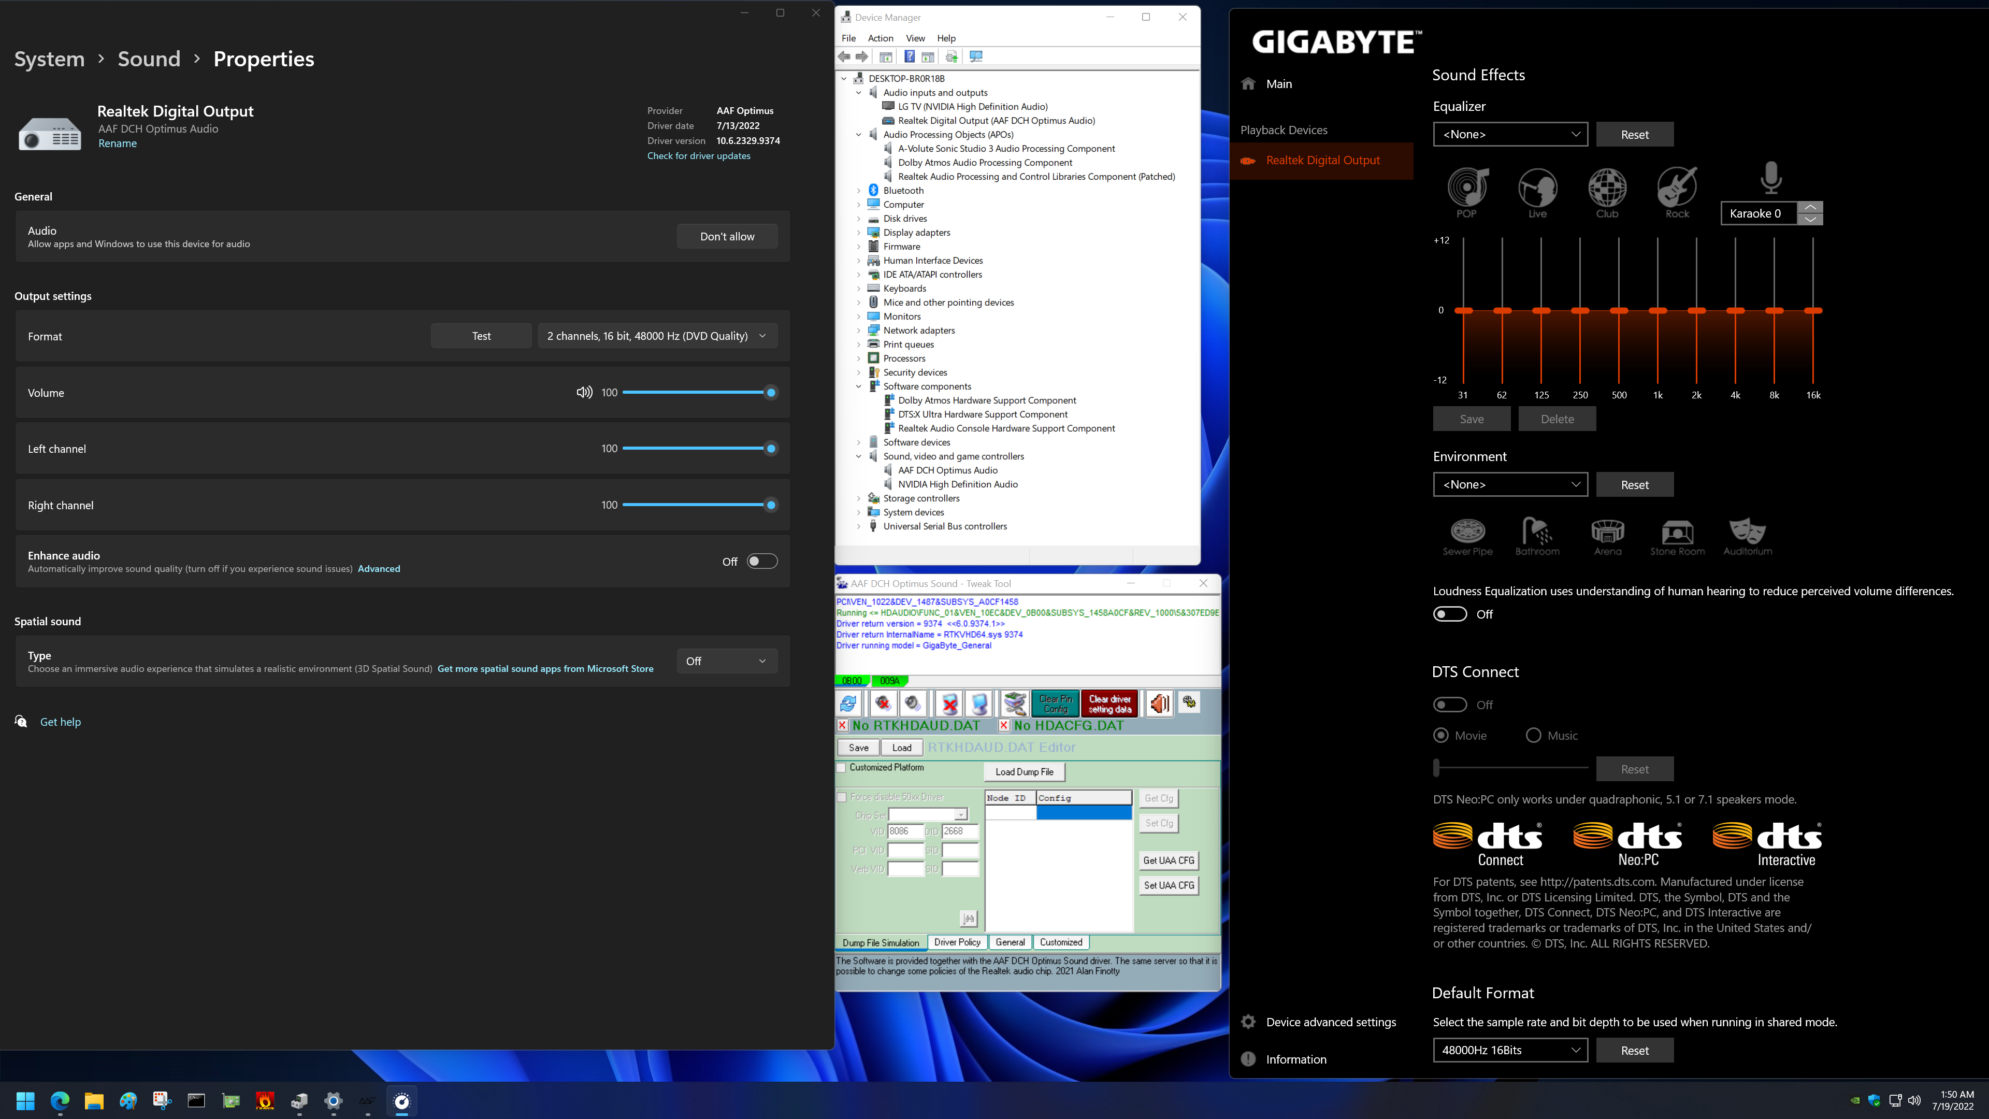Click Device Manager help toolbar icon

[x=910, y=56]
